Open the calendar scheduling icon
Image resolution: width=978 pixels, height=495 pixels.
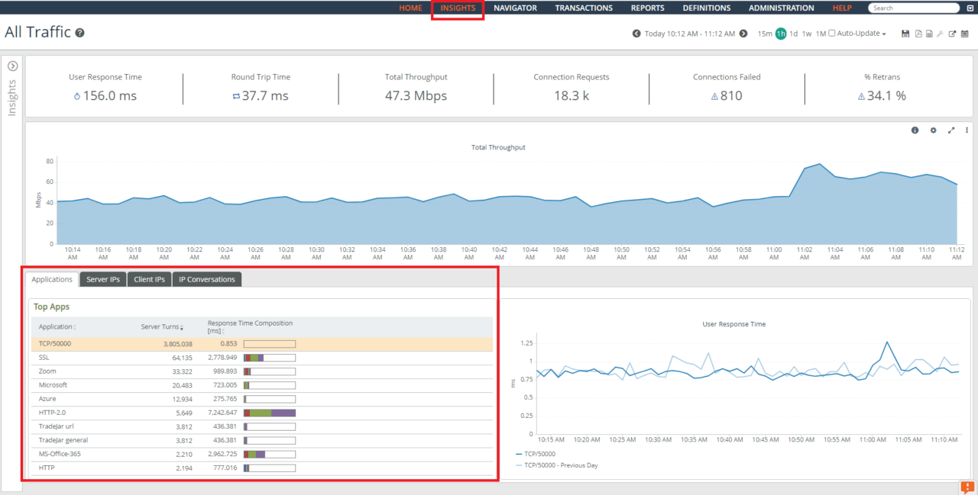click(965, 34)
